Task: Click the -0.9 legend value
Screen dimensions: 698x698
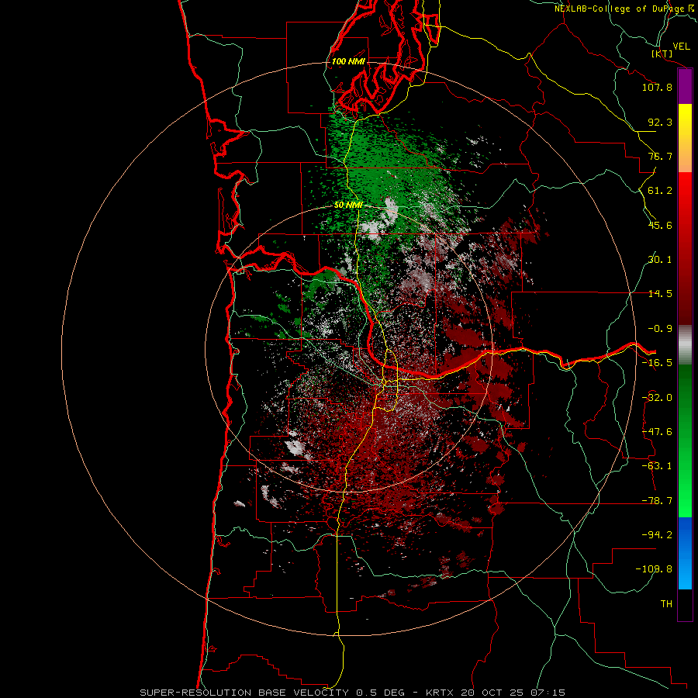Action: (x=660, y=329)
